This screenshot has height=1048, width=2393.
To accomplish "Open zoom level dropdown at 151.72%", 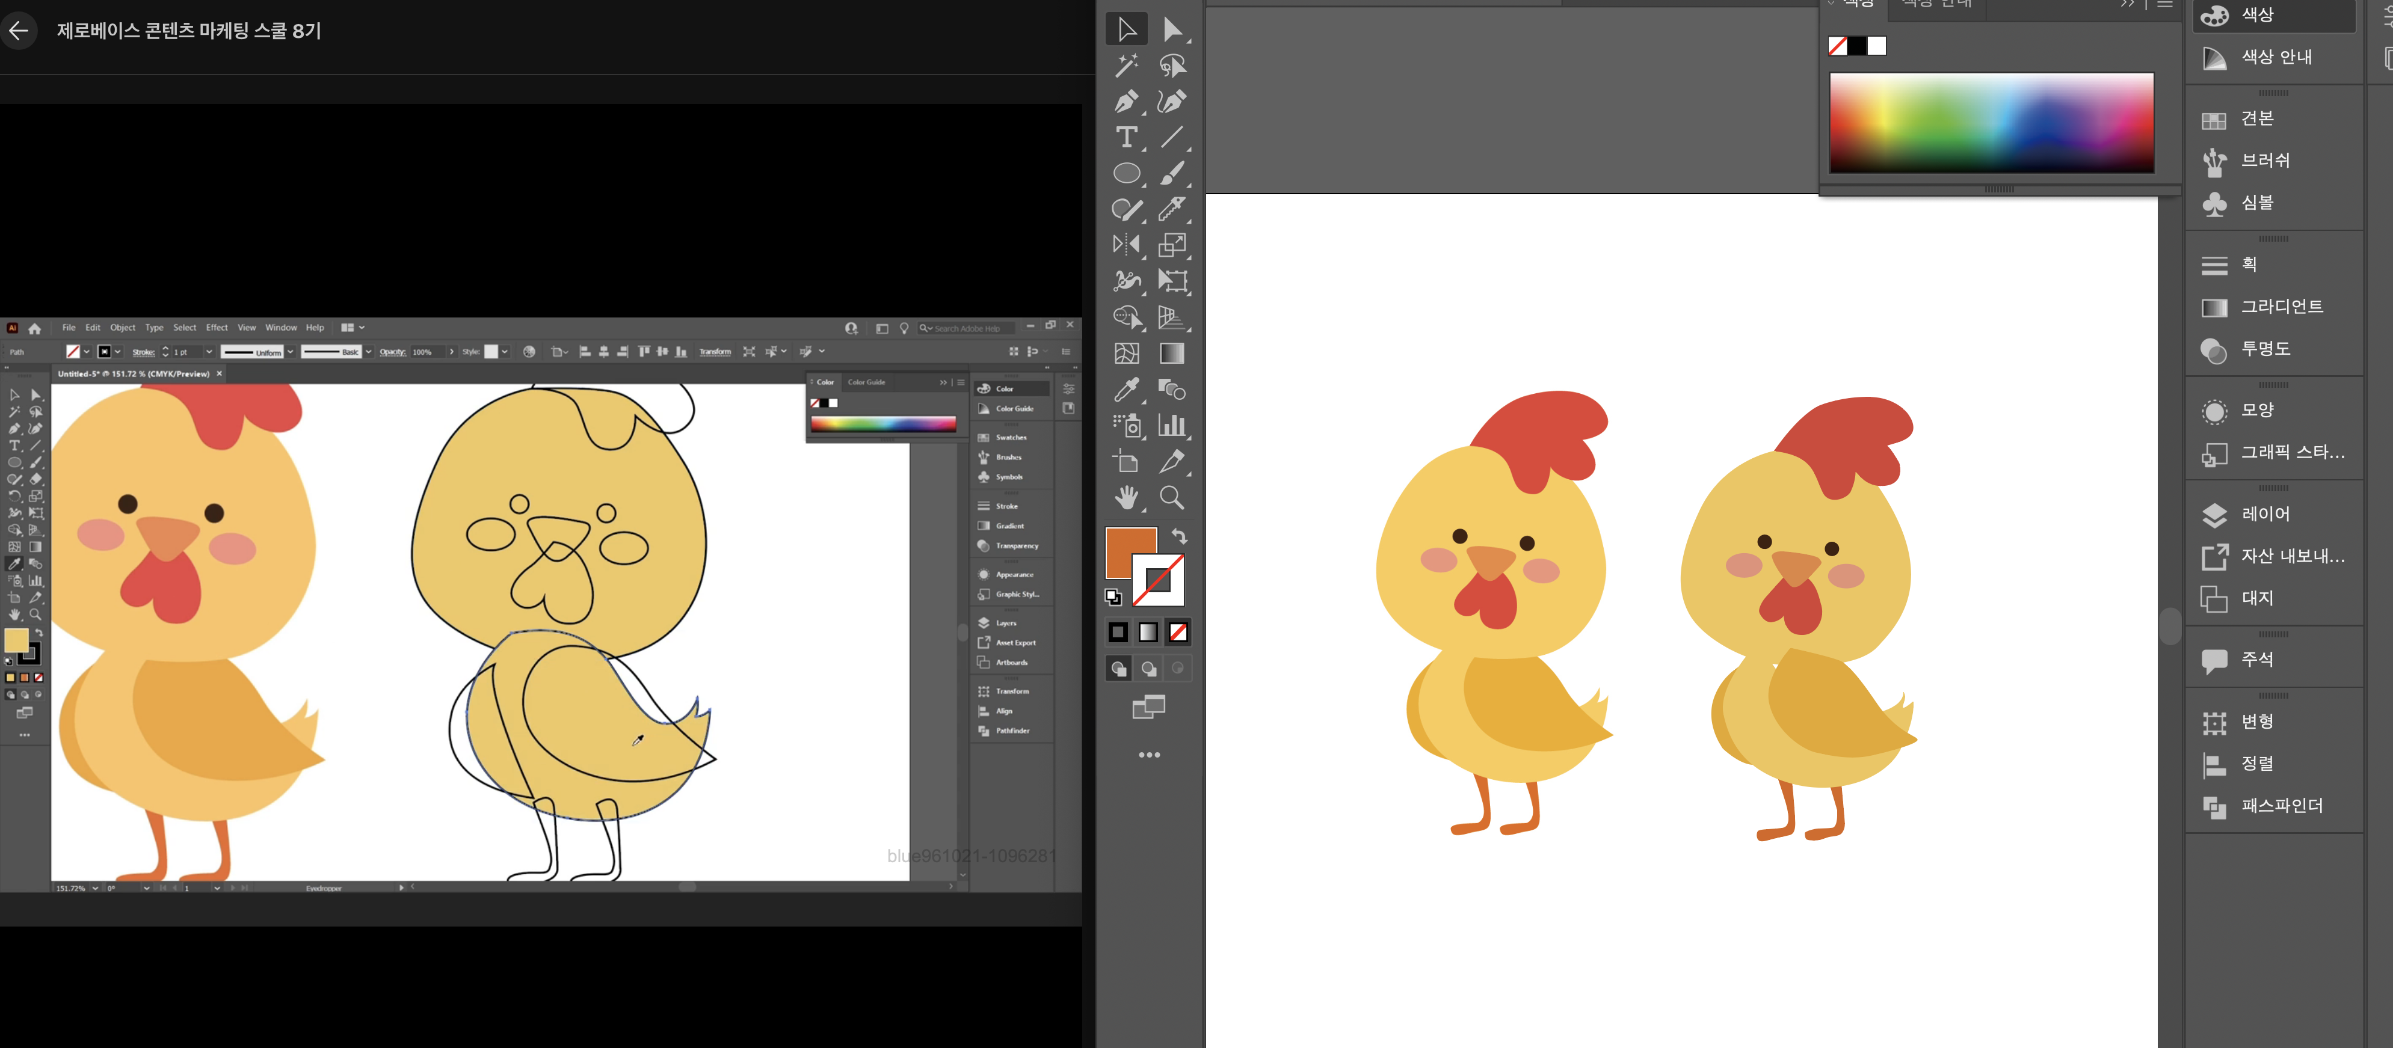I will [95, 888].
